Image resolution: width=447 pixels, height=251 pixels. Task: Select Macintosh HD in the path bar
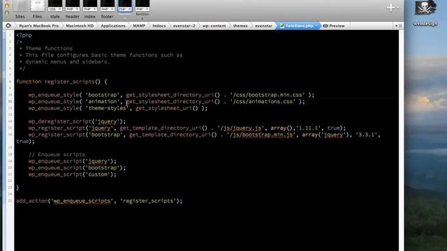coord(80,26)
